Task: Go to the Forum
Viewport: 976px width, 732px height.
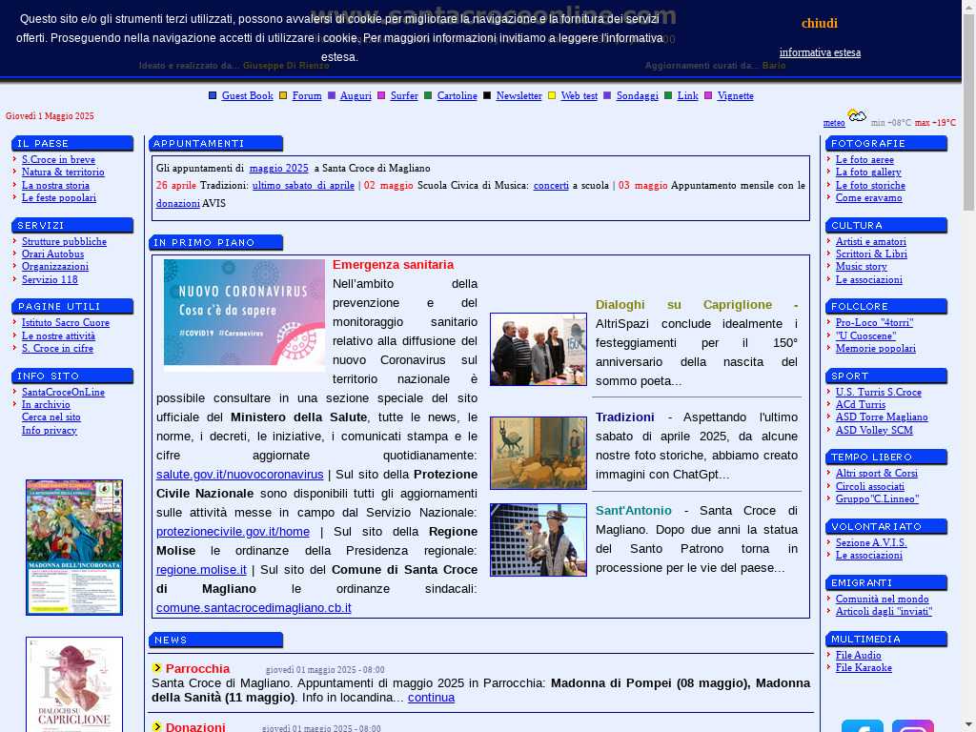Action: pyautogui.click(x=307, y=95)
